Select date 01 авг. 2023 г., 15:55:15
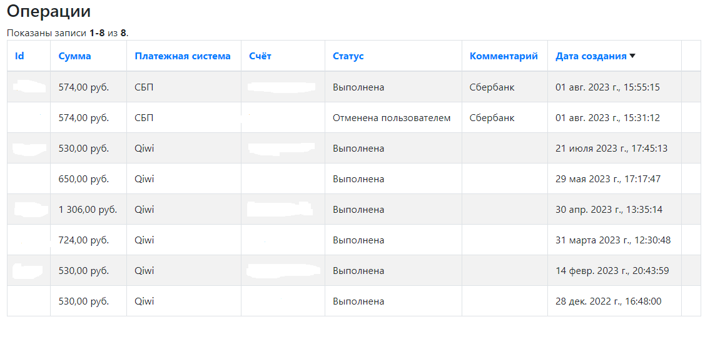715x337 pixels. point(607,87)
